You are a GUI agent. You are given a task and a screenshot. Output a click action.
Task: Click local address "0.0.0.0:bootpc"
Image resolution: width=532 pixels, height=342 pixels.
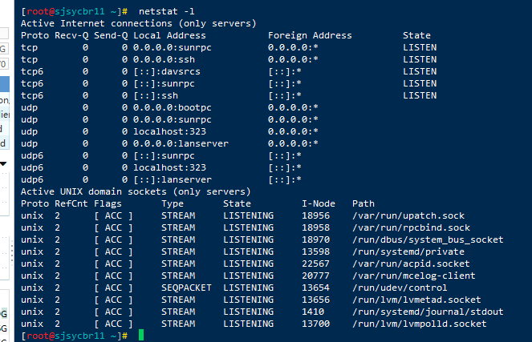pyautogui.click(x=173, y=107)
